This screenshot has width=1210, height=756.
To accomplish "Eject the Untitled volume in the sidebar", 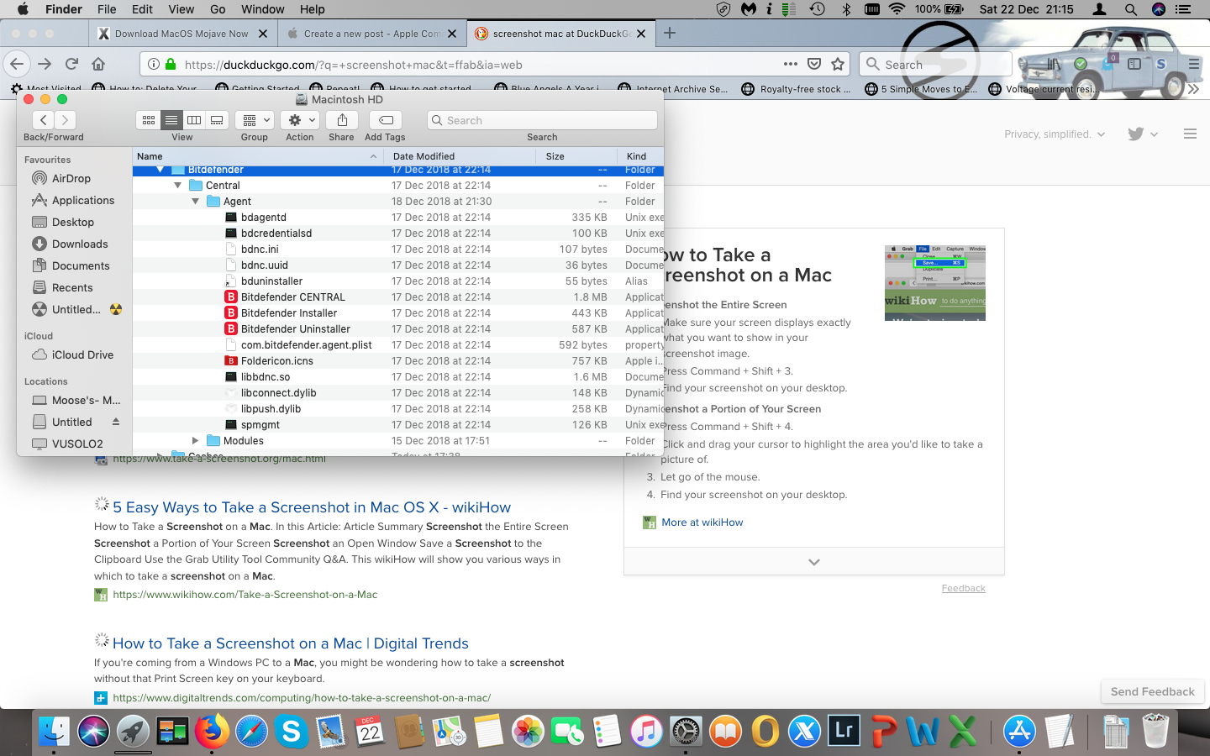I will tap(116, 422).
